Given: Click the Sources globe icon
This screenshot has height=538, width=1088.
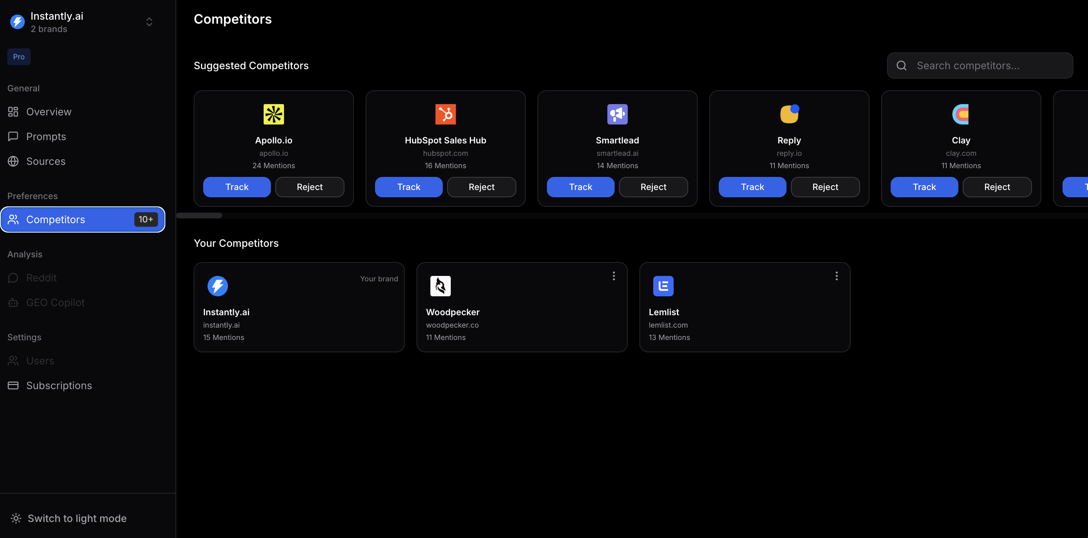Looking at the screenshot, I should pos(13,161).
